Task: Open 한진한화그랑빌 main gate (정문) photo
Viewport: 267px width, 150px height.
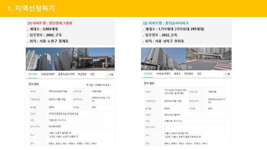Action: (x=93, y=59)
